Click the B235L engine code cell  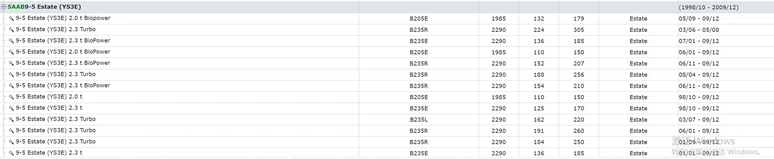point(419,119)
